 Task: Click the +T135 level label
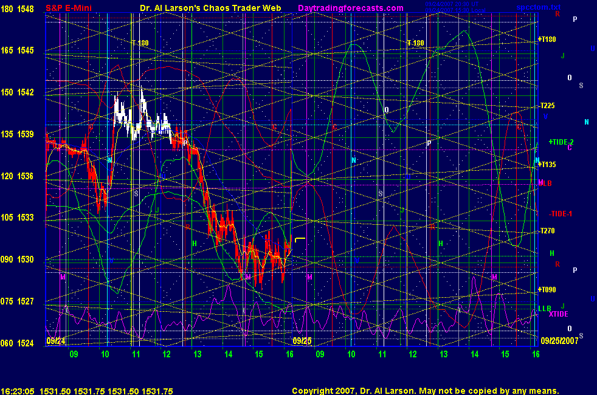[547, 165]
